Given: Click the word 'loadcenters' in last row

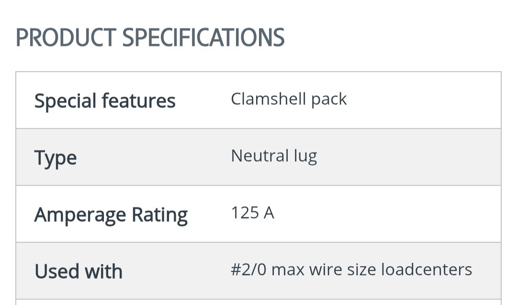Looking at the screenshot, I should click(427, 270).
